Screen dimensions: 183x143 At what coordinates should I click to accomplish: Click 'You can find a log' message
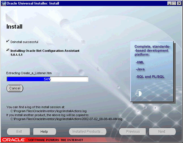[35, 107]
